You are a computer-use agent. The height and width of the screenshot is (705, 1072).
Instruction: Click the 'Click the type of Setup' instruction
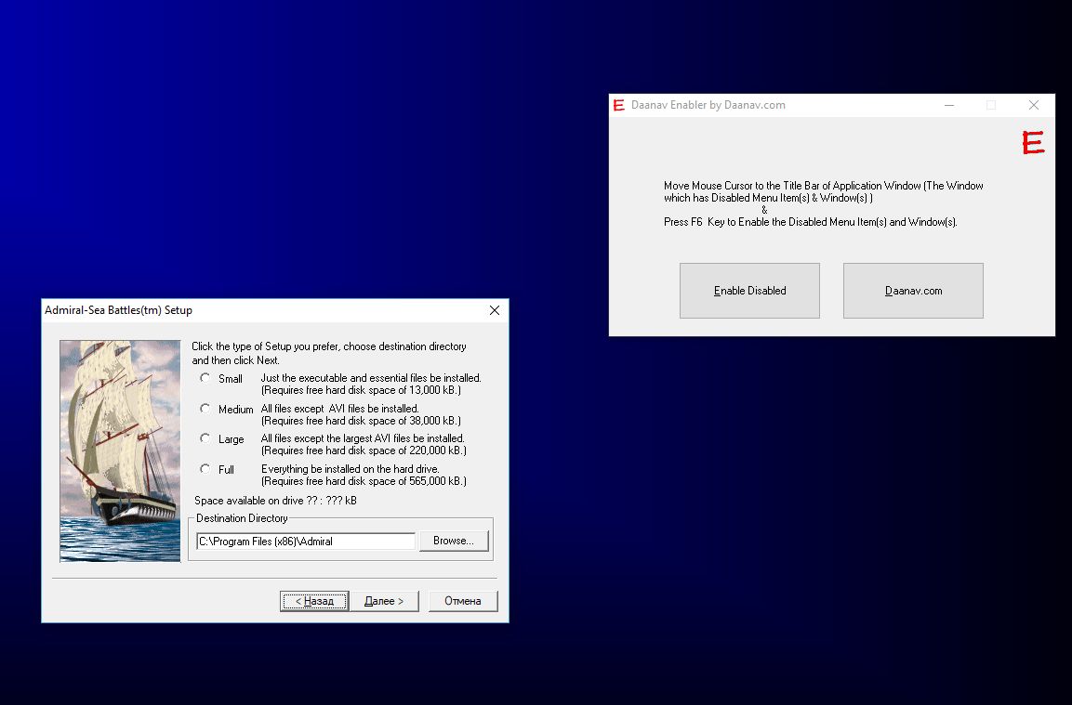pyautogui.click(x=329, y=353)
